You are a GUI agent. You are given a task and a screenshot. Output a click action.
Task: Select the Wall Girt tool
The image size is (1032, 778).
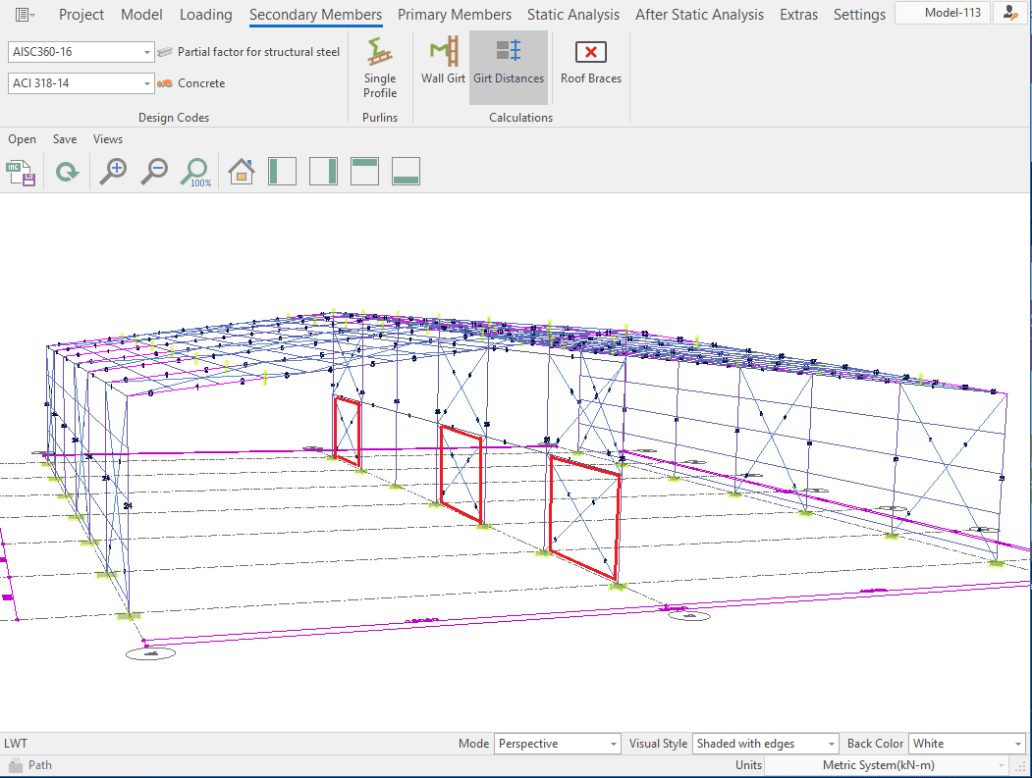[443, 61]
